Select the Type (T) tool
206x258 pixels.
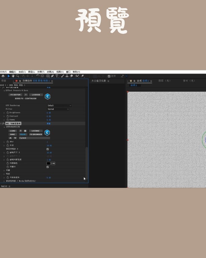click(57, 76)
